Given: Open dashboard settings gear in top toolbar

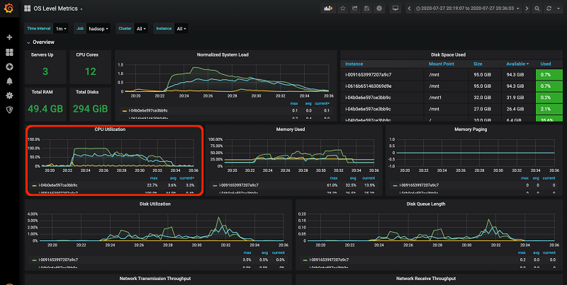Looking at the screenshot, I should point(379,8).
